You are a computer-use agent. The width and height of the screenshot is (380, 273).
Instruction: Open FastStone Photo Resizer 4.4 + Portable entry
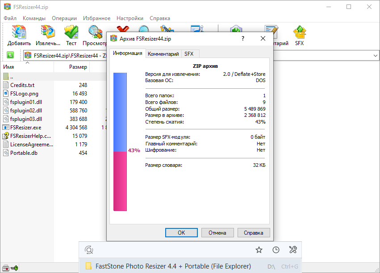[190, 266]
